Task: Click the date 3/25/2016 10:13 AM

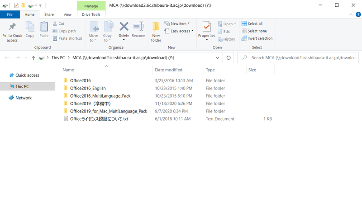Action: click(x=174, y=80)
